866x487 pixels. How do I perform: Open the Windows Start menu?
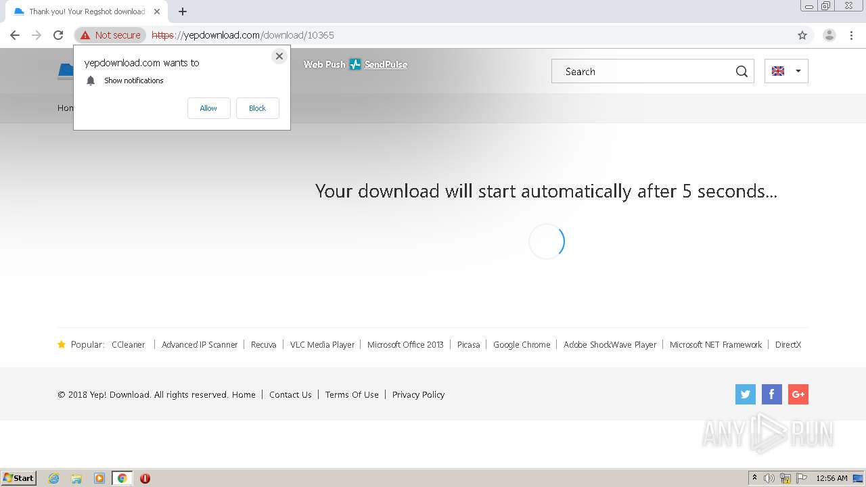point(19,478)
